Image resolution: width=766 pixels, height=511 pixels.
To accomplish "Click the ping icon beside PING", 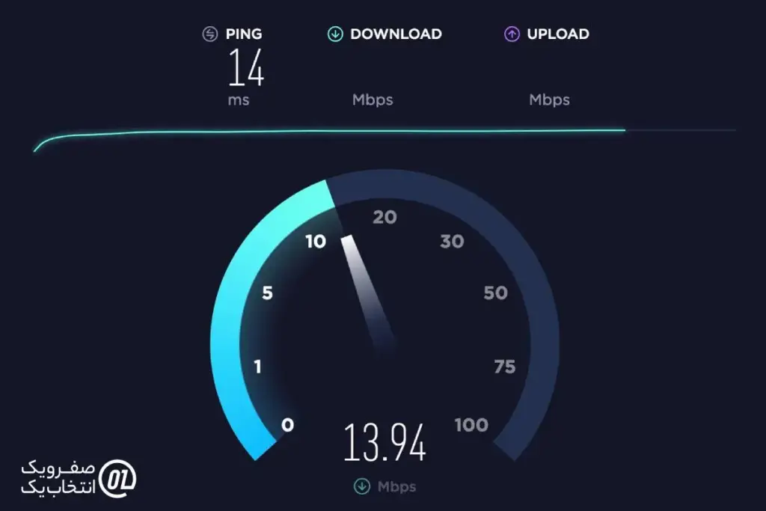I will 210,34.
